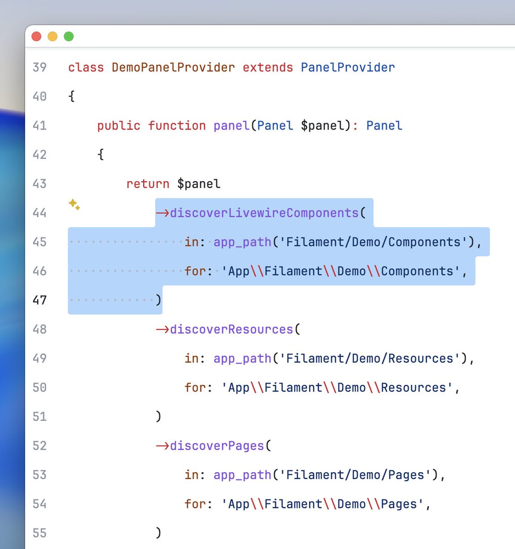Viewport: 515px width, 549px height.
Task: Click the 'class' keyword on line 39
Action: click(x=86, y=67)
